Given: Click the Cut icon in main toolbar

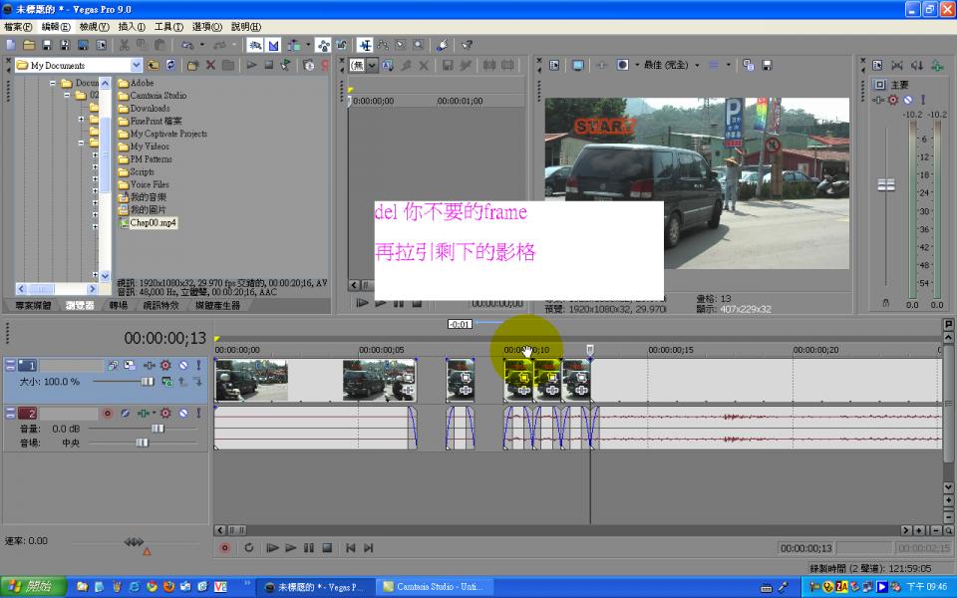Looking at the screenshot, I should [124, 45].
